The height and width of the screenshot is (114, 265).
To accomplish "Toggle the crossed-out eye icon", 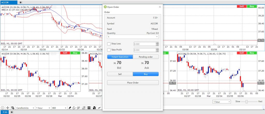I will [78, 108].
